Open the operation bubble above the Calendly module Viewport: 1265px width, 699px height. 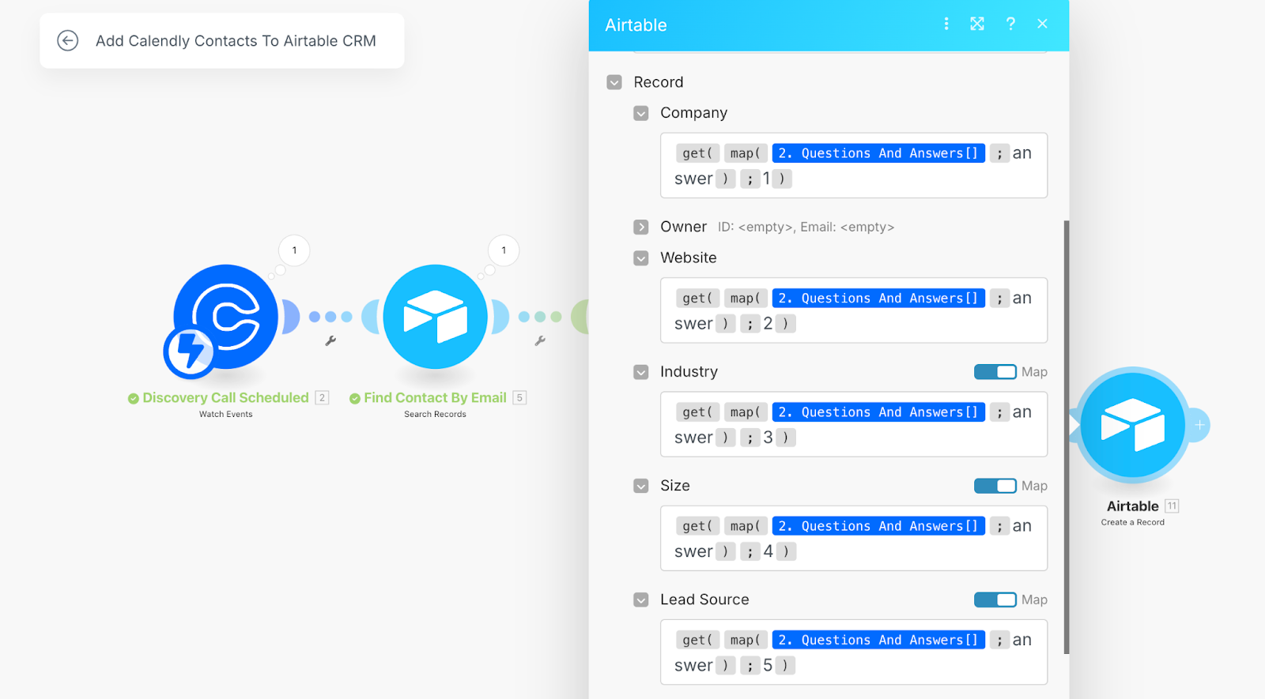pyautogui.click(x=294, y=250)
